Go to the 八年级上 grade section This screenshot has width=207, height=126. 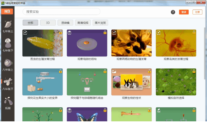click(x=8, y=65)
